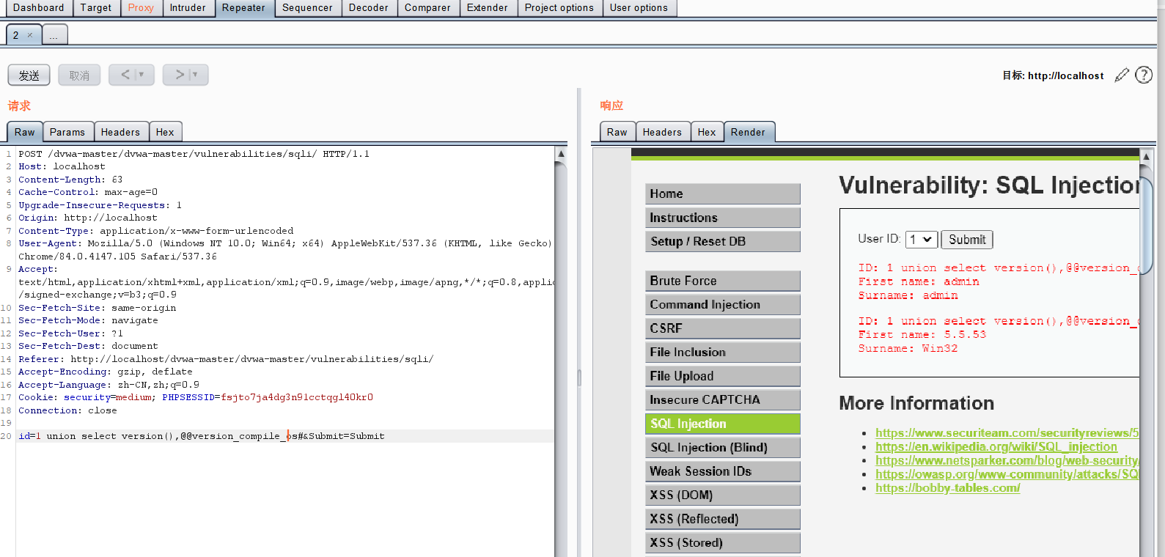This screenshot has width=1165, height=557.
Task: Open the Wikipedia SQL_injection link
Action: click(x=996, y=446)
